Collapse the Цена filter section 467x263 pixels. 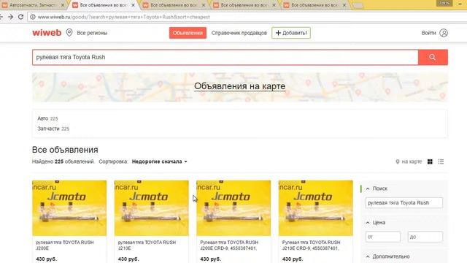(x=376, y=222)
